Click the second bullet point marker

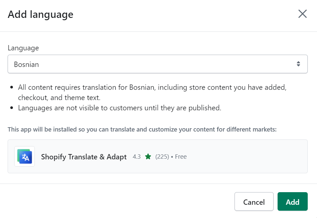[x=12, y=108]
